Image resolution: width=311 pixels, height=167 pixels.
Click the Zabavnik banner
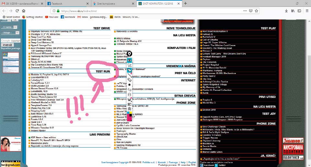[293, 140]
